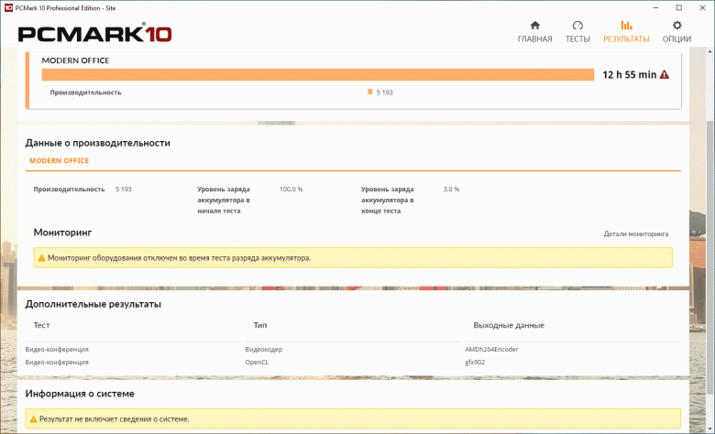715x434 pixels.
Task: Click the Тип column header
Action: [x=260, y=325]
